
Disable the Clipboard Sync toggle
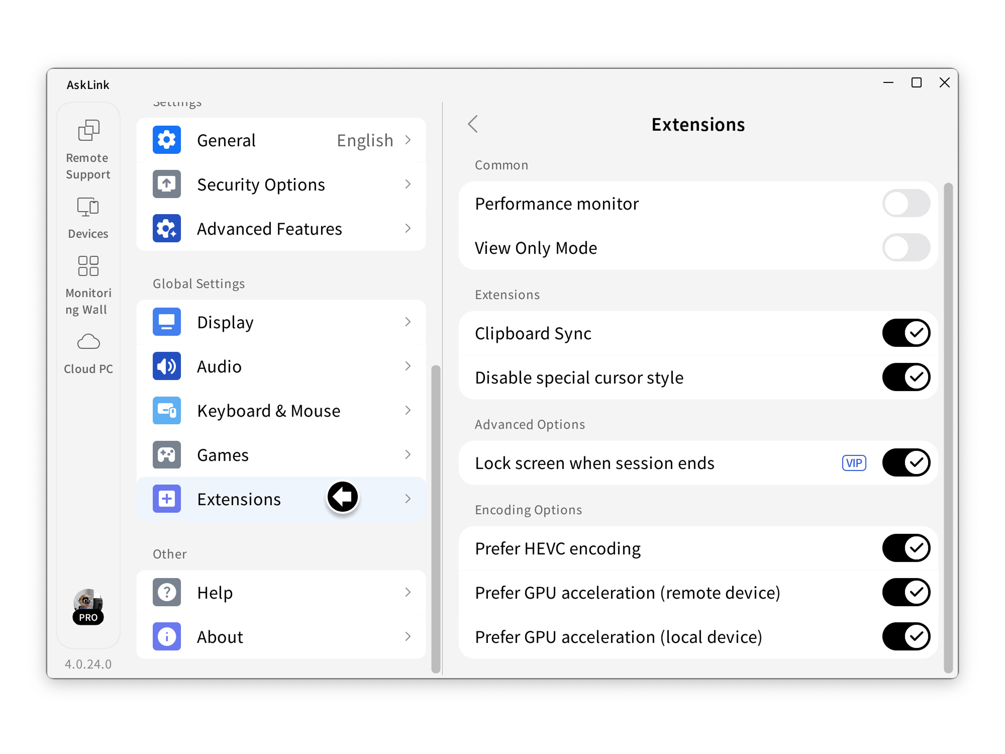tap(906, 333)
